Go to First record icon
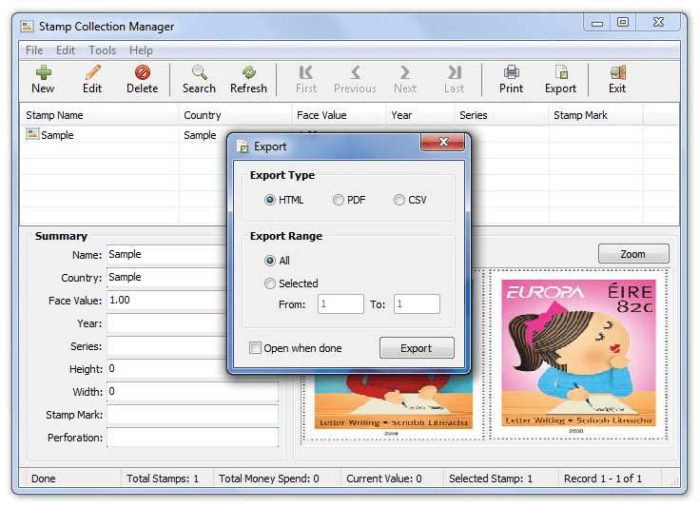This screenshot has width=700, height=508. pos(306,72)
